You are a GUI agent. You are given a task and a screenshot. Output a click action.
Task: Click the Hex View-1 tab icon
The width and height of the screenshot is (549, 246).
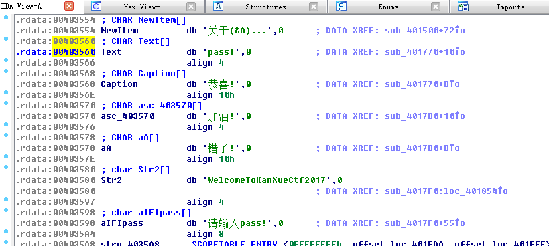[x=97, y=6]
